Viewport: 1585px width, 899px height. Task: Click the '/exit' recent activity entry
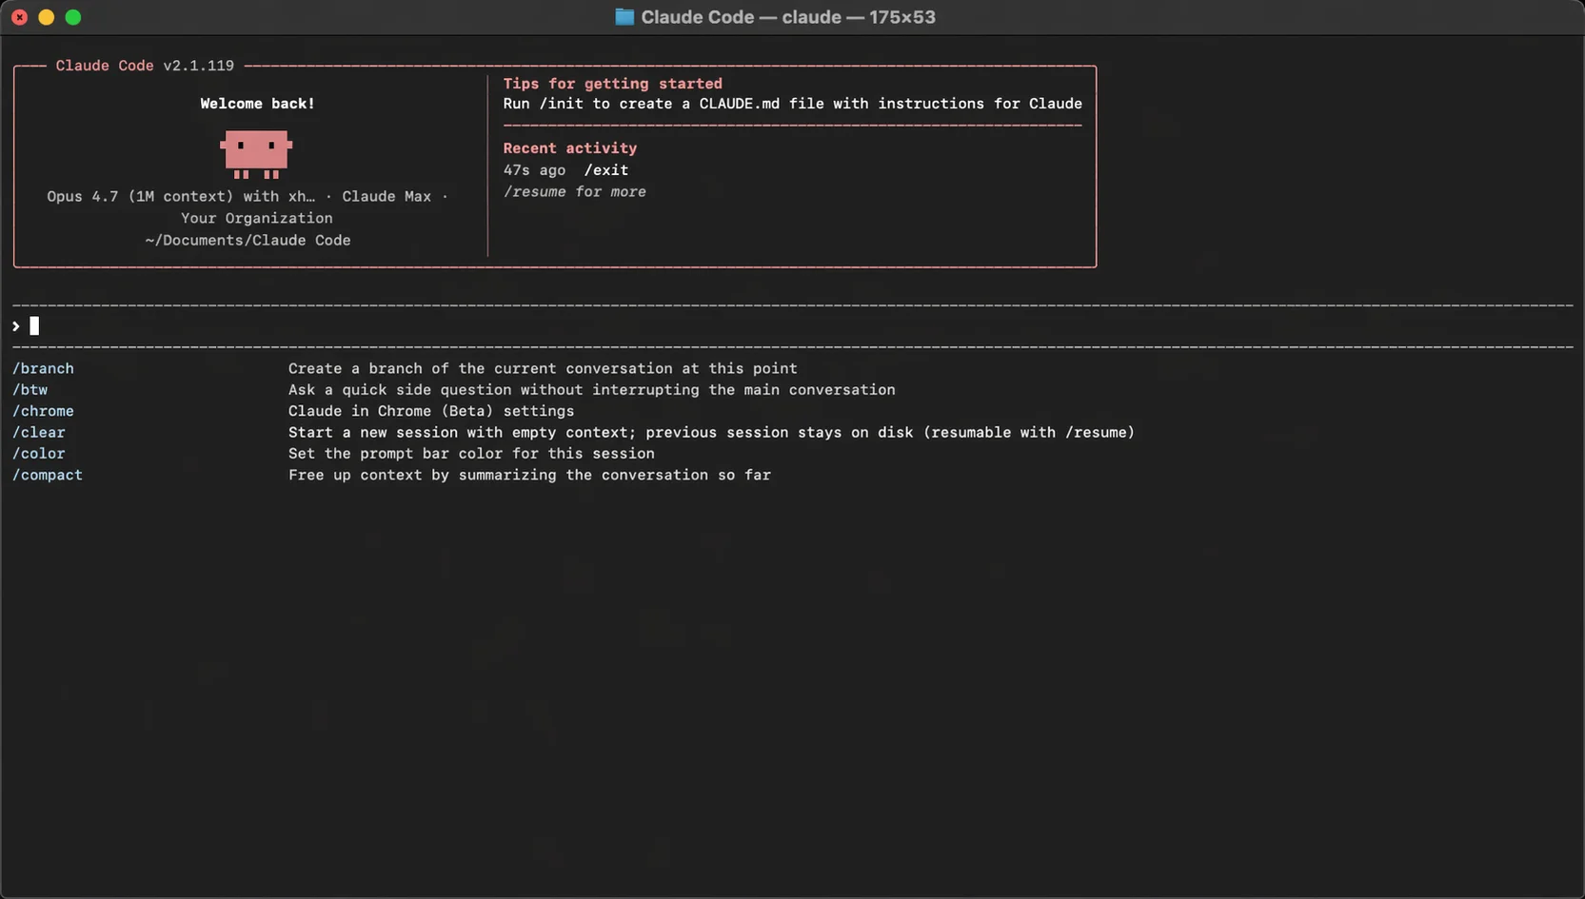[606, 170]
